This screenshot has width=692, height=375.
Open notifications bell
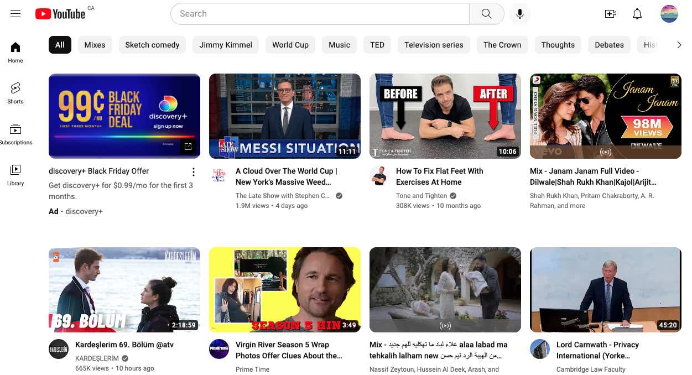637,14
